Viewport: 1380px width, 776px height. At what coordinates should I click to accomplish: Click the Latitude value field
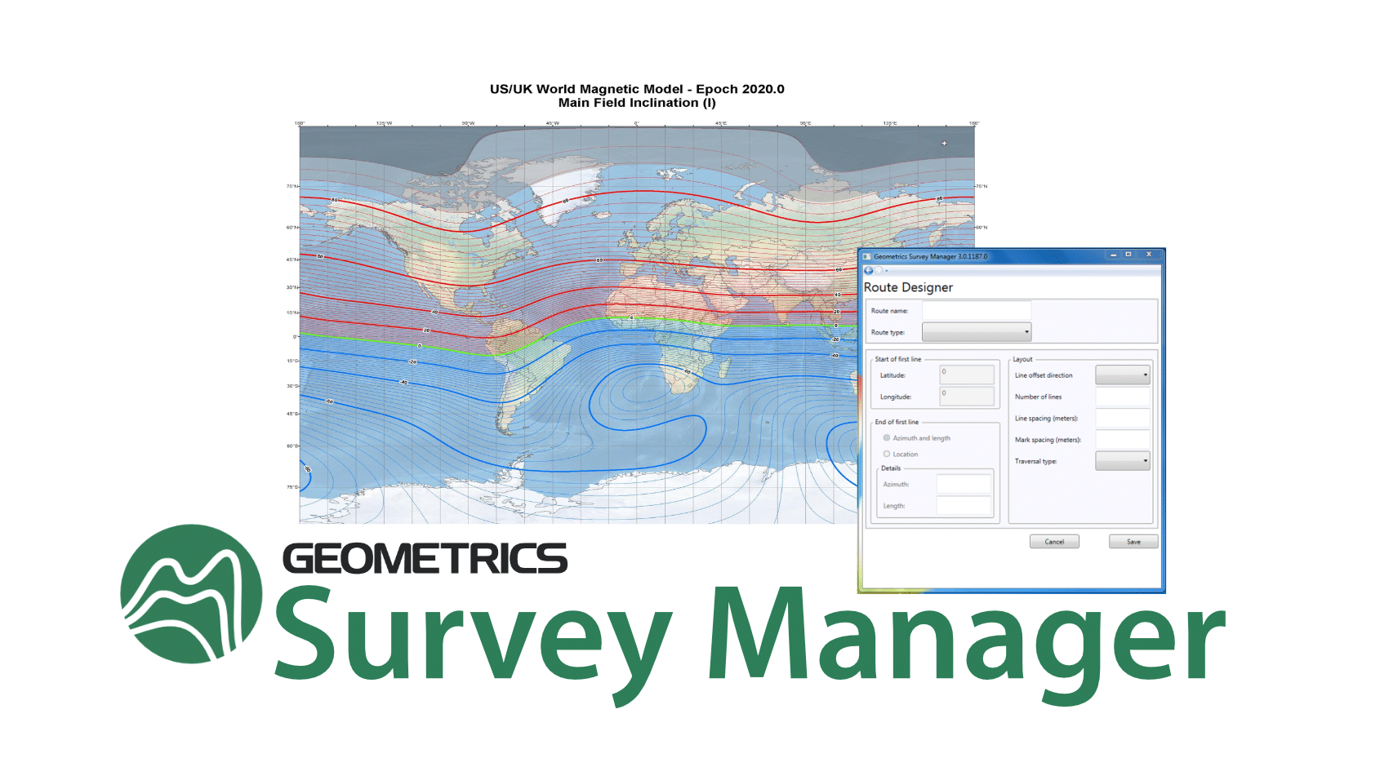967,374
